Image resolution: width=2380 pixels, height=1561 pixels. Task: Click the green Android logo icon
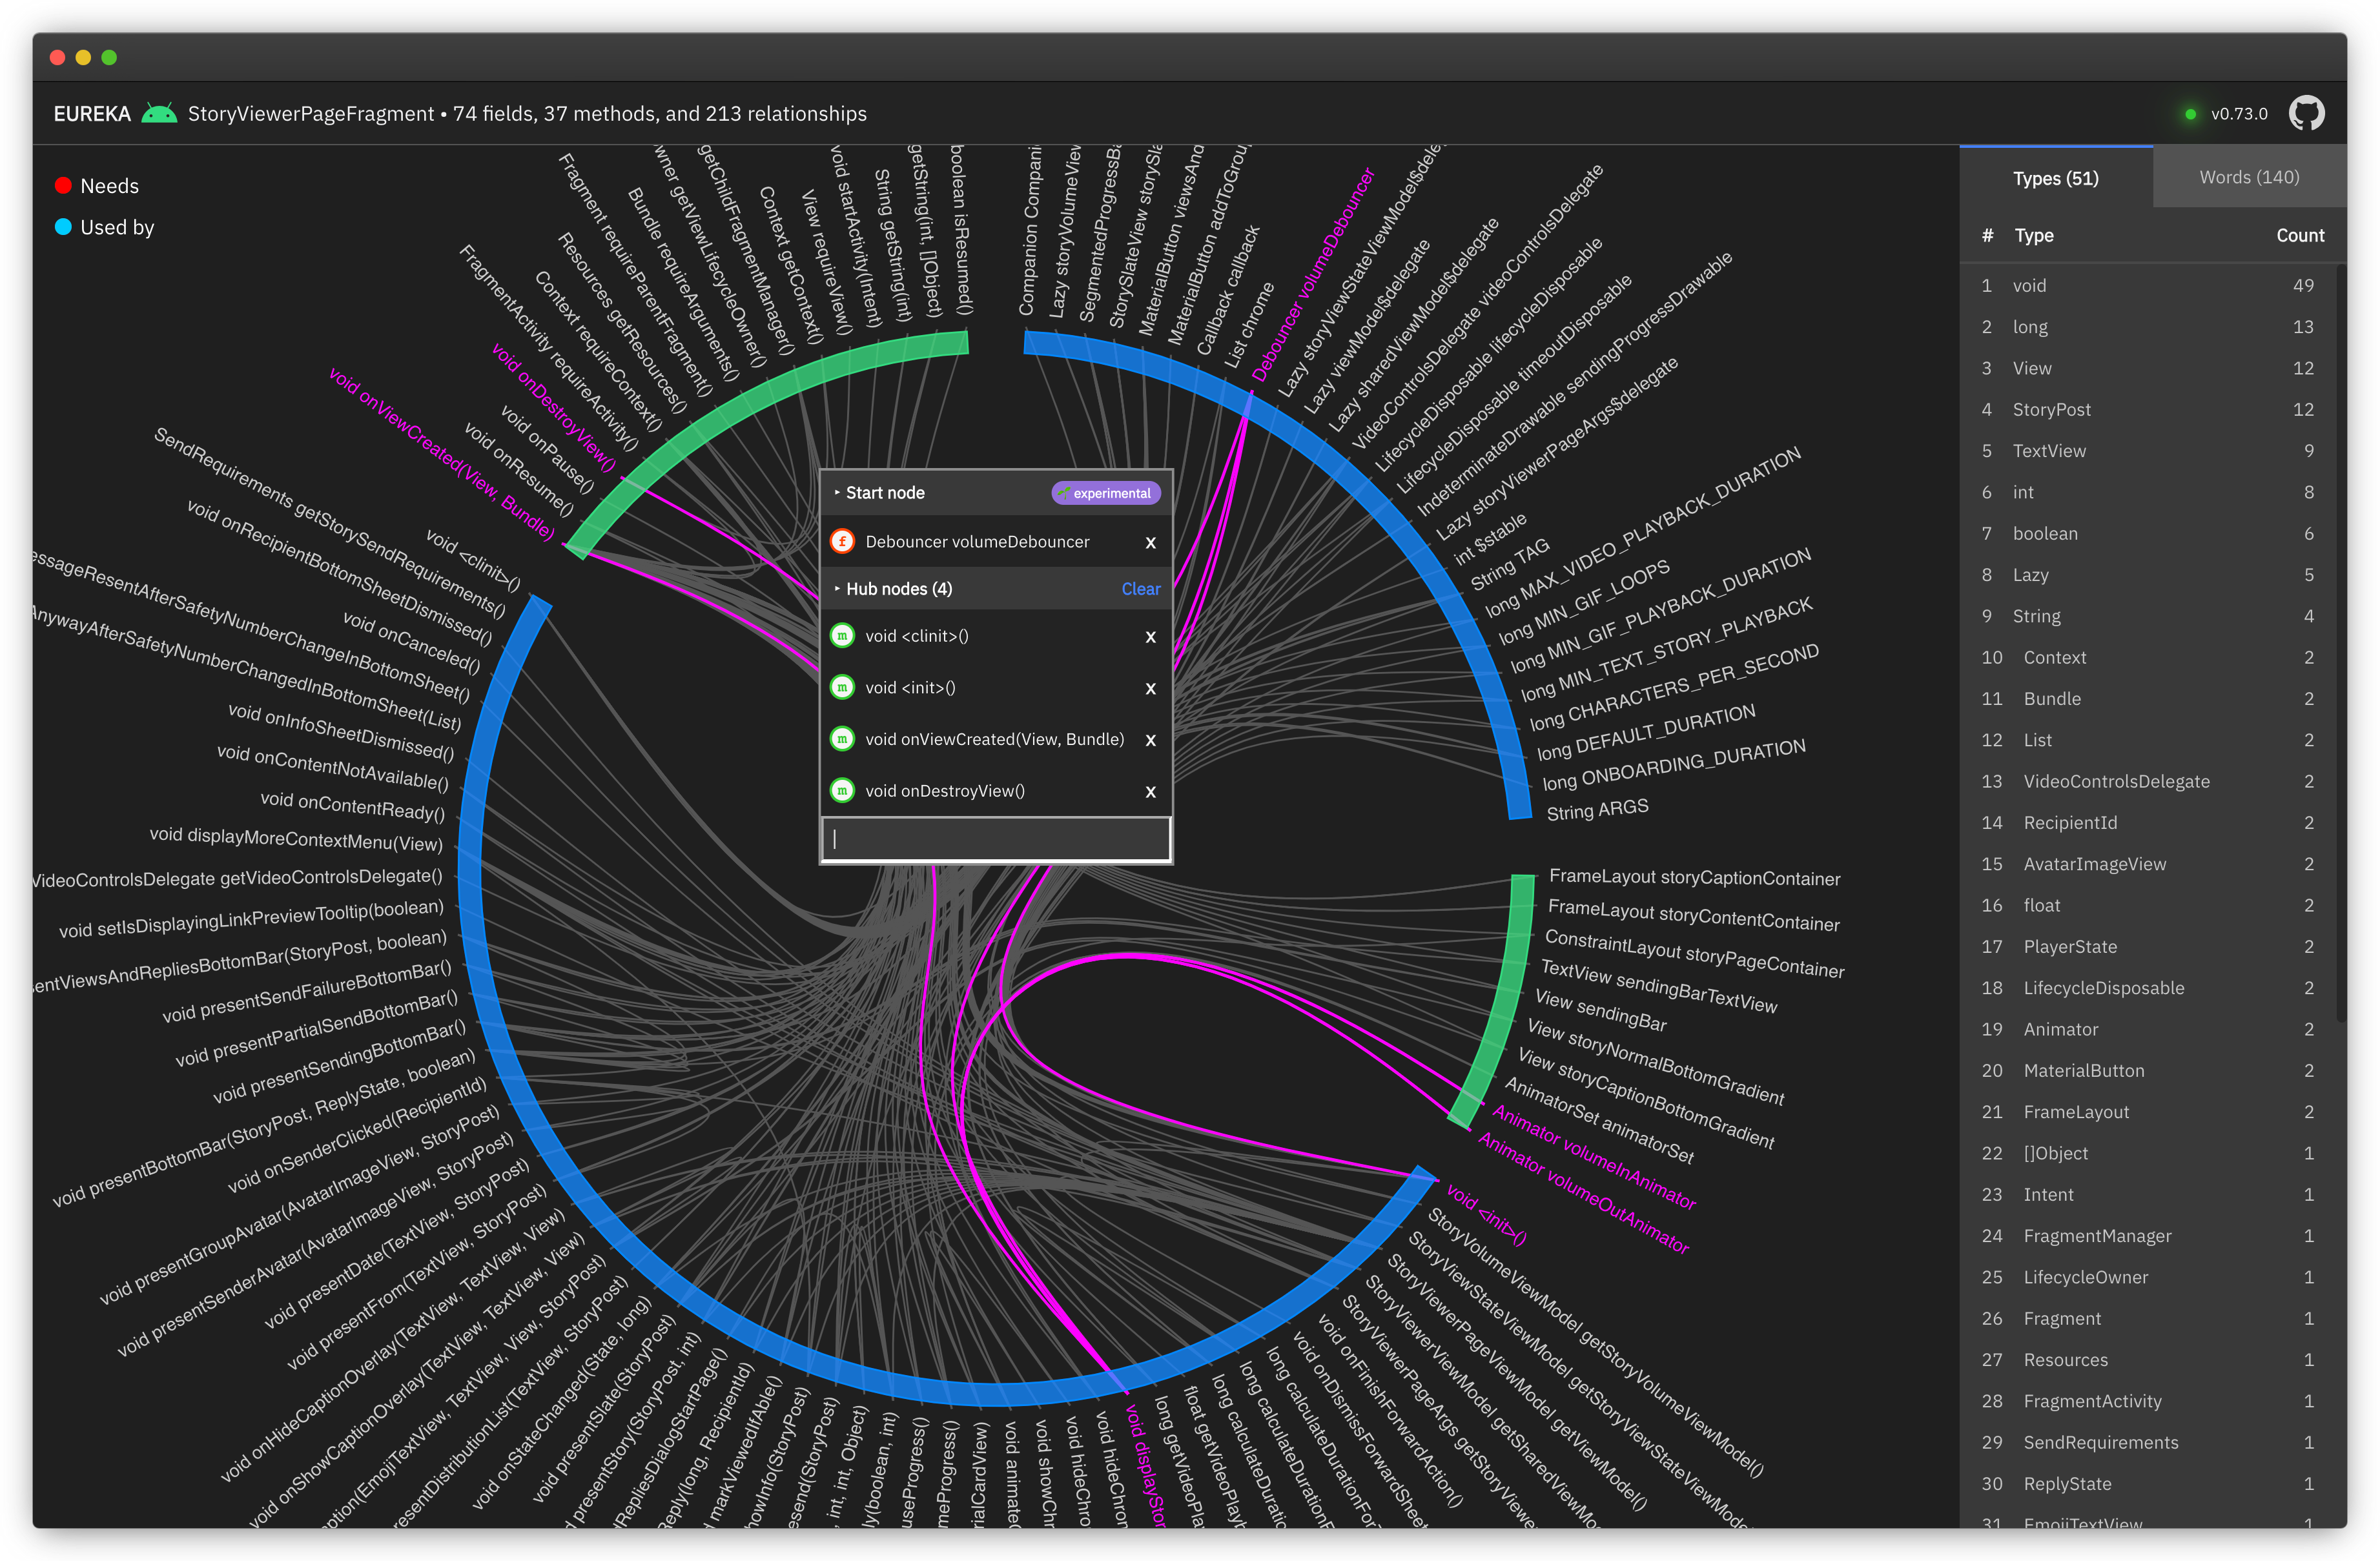click(x=159, y=114)
